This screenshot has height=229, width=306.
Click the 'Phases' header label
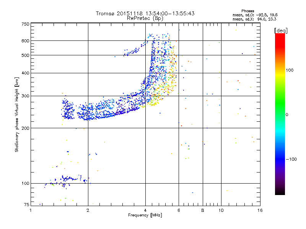point(247,11)
